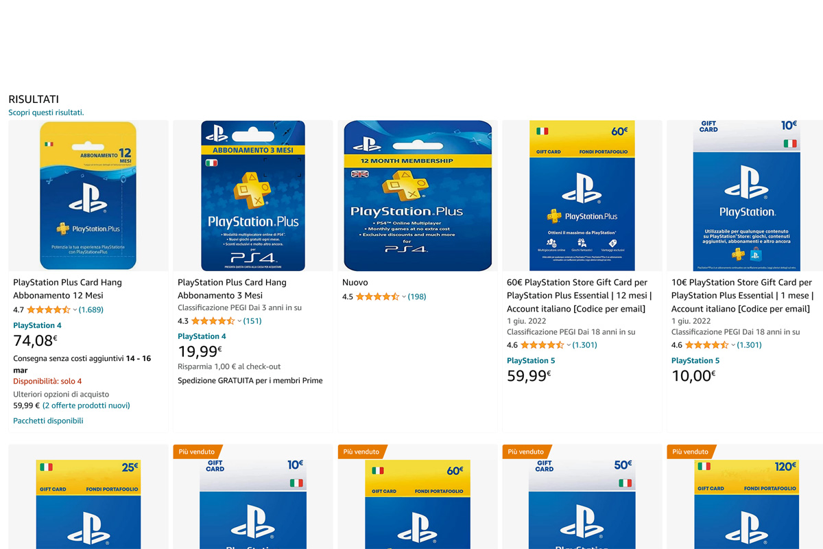Expand rating dropdown next to 4.7 stars

pyautogui.click(x=75, y=310)
